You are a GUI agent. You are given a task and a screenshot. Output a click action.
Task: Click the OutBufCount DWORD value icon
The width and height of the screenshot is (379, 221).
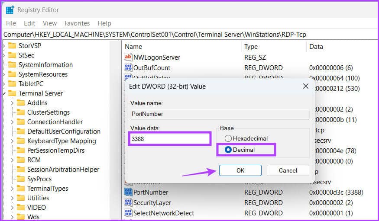click(128, 67)
